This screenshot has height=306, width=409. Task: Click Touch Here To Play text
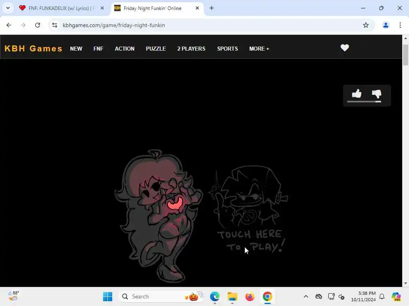coord(251,241)
